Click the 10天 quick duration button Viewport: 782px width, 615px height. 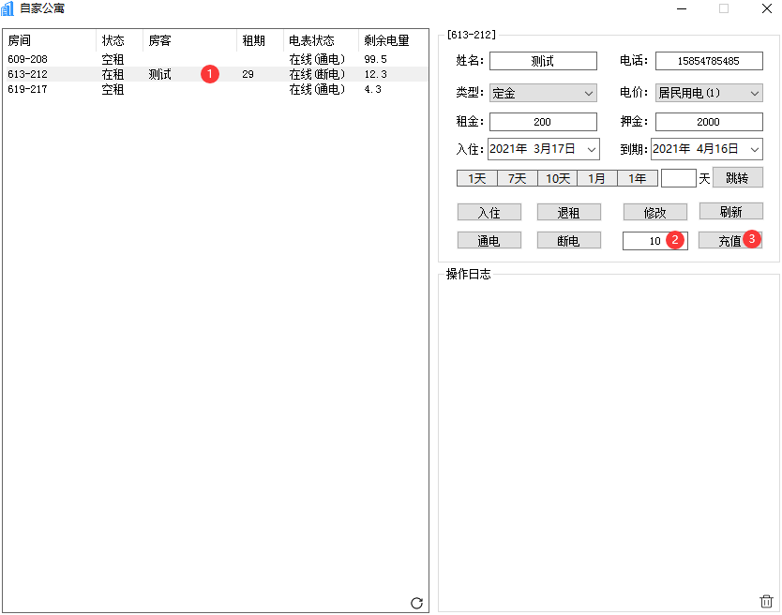coord(558,178)
